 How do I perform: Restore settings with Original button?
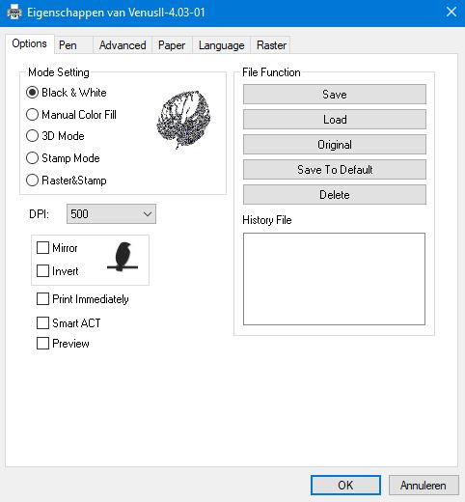point(335,145)
